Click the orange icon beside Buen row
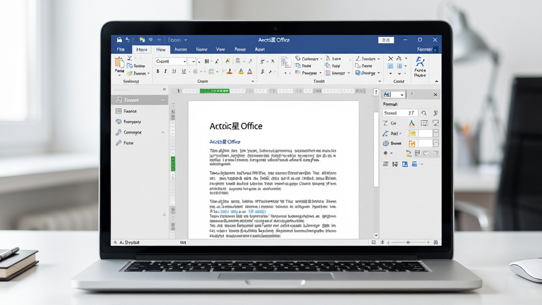This screenshot has height=305, width=542. (x=412, y=143)
